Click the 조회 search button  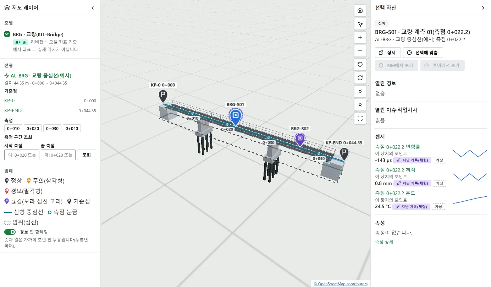[x=87, y=155]
